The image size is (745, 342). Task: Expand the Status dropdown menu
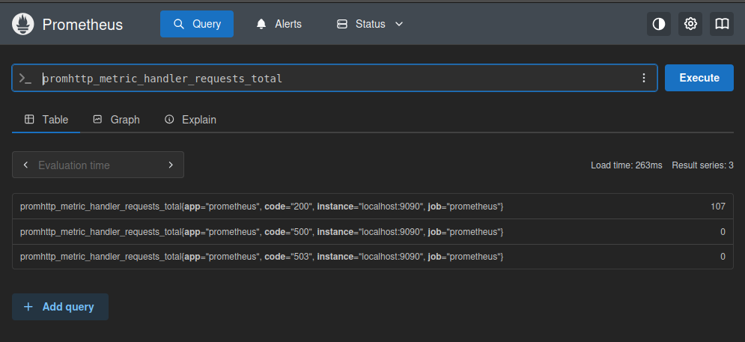(x=370, y=24)
